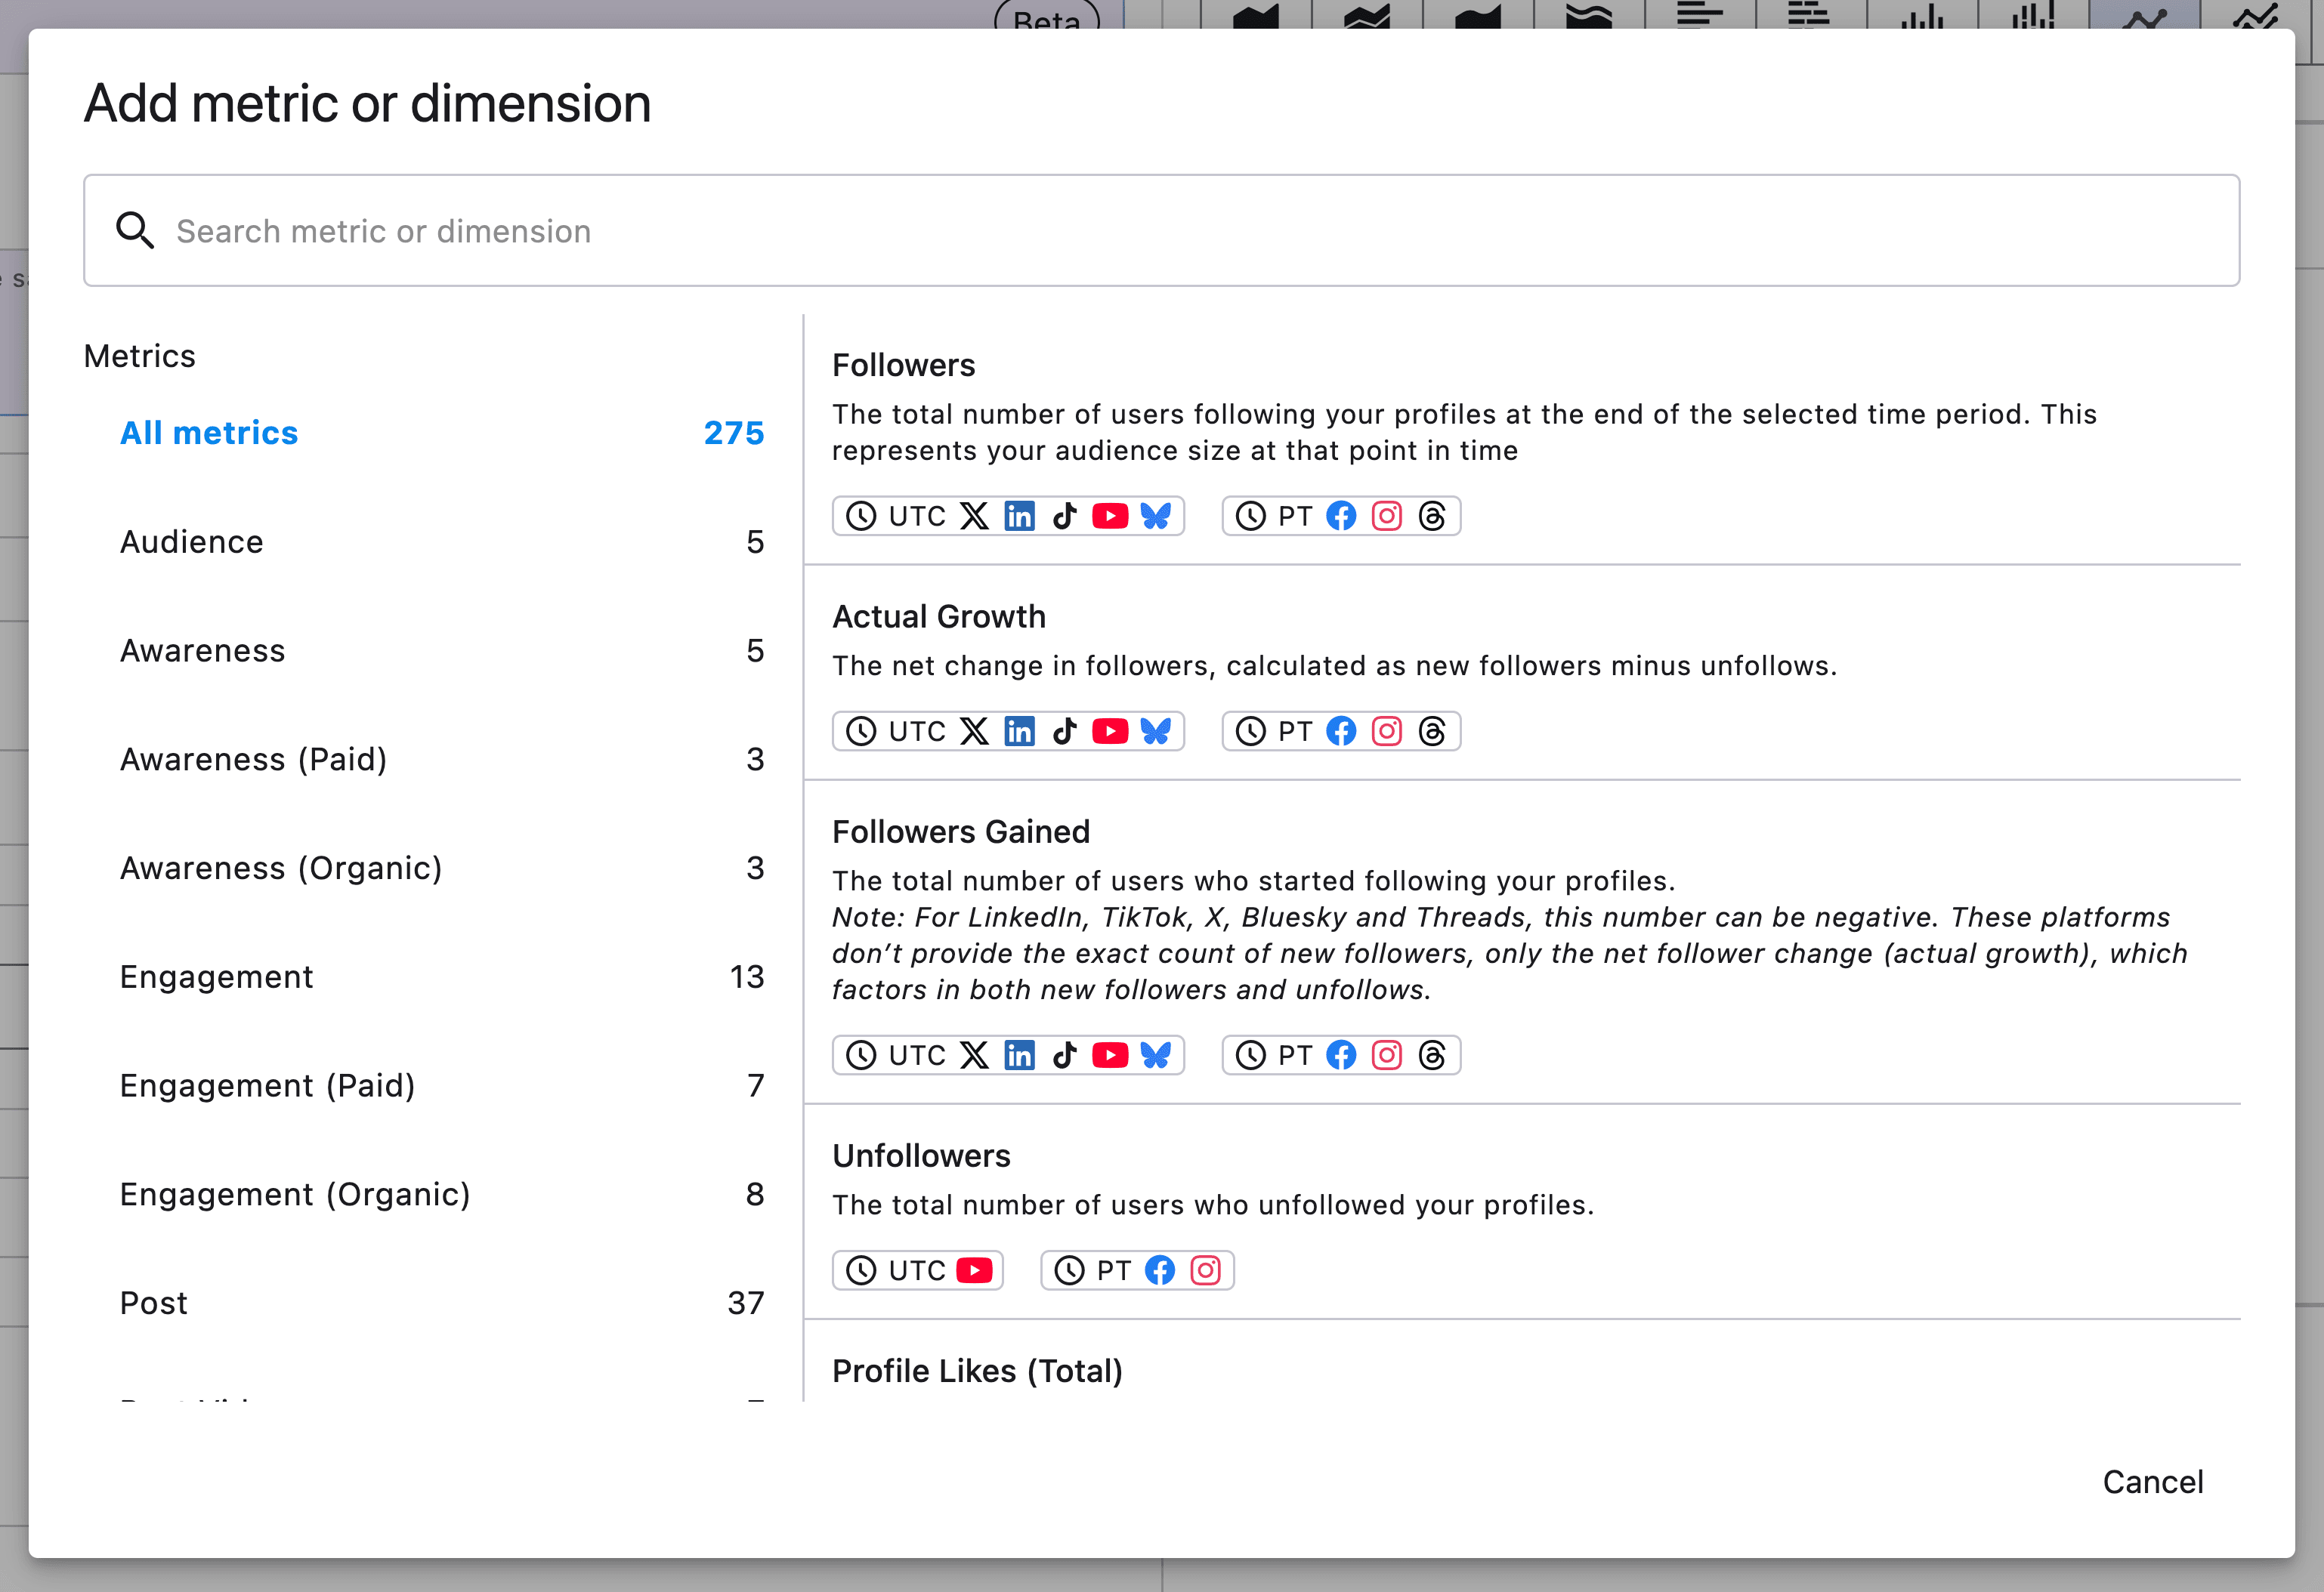Click YouTube icon in Followers Gained row
The height and width of the screenshot is (1592, 2324).
pos(1110,1055)
